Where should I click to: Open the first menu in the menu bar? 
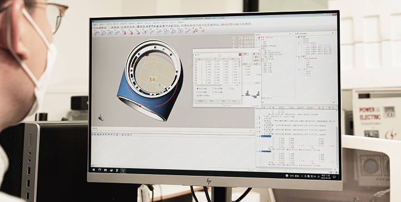(95, 23)
